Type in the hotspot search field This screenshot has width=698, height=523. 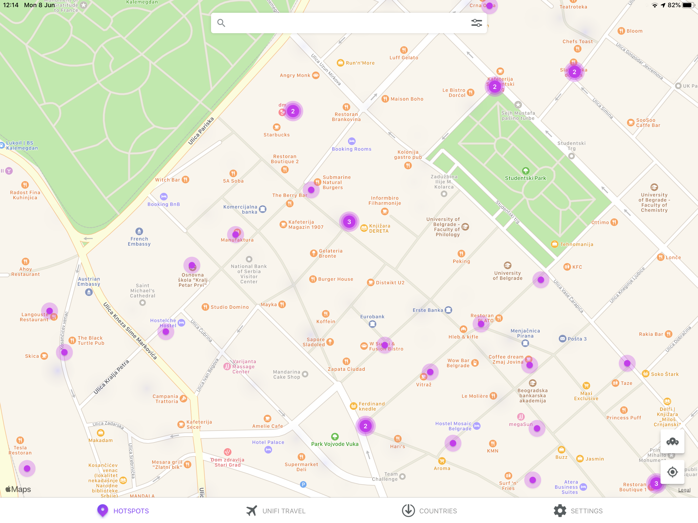click(349, 23)
